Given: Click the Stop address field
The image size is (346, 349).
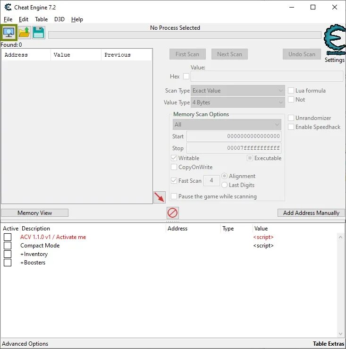Looking at the screenshot, I should click(x=234, y=148).
